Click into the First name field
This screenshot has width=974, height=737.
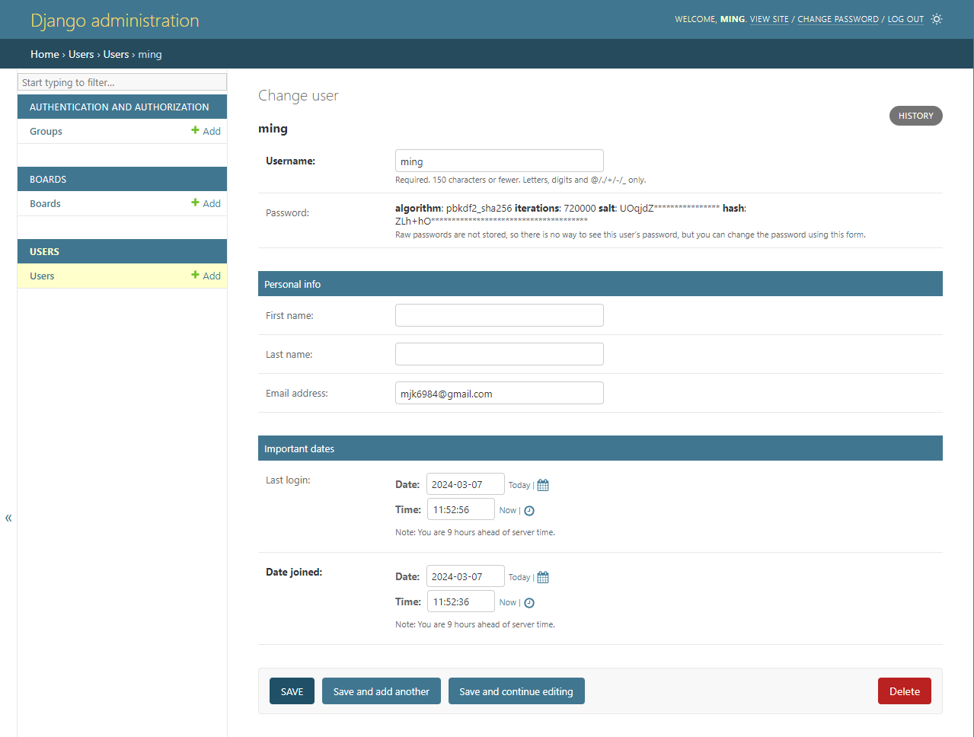(500, 315)
